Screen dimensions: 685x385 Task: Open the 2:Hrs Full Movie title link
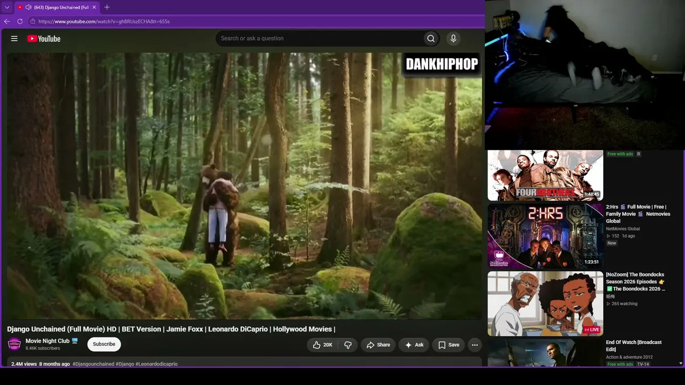[x=638, y=214]
